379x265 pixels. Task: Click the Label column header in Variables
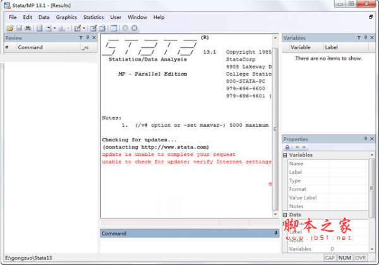tap(332, 47)
